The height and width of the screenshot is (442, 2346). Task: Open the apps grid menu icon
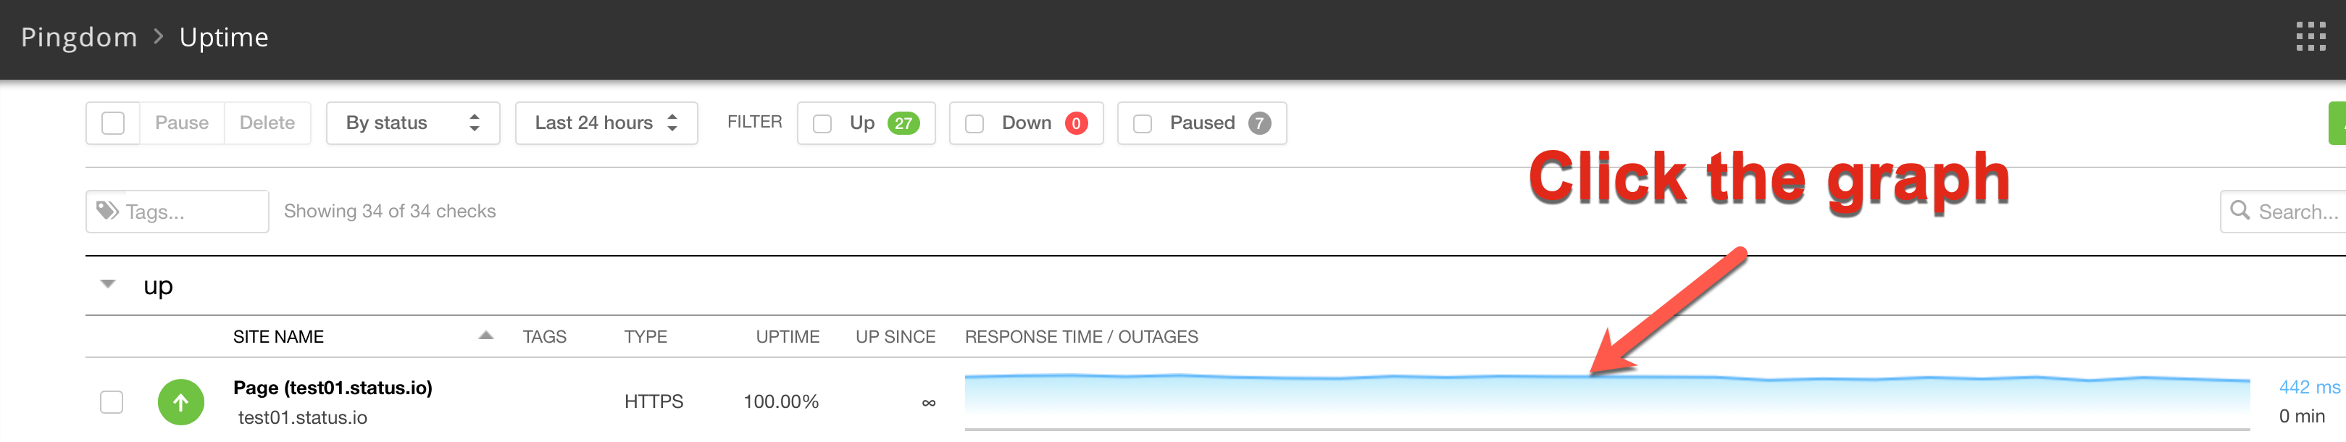click(2310, 36)
